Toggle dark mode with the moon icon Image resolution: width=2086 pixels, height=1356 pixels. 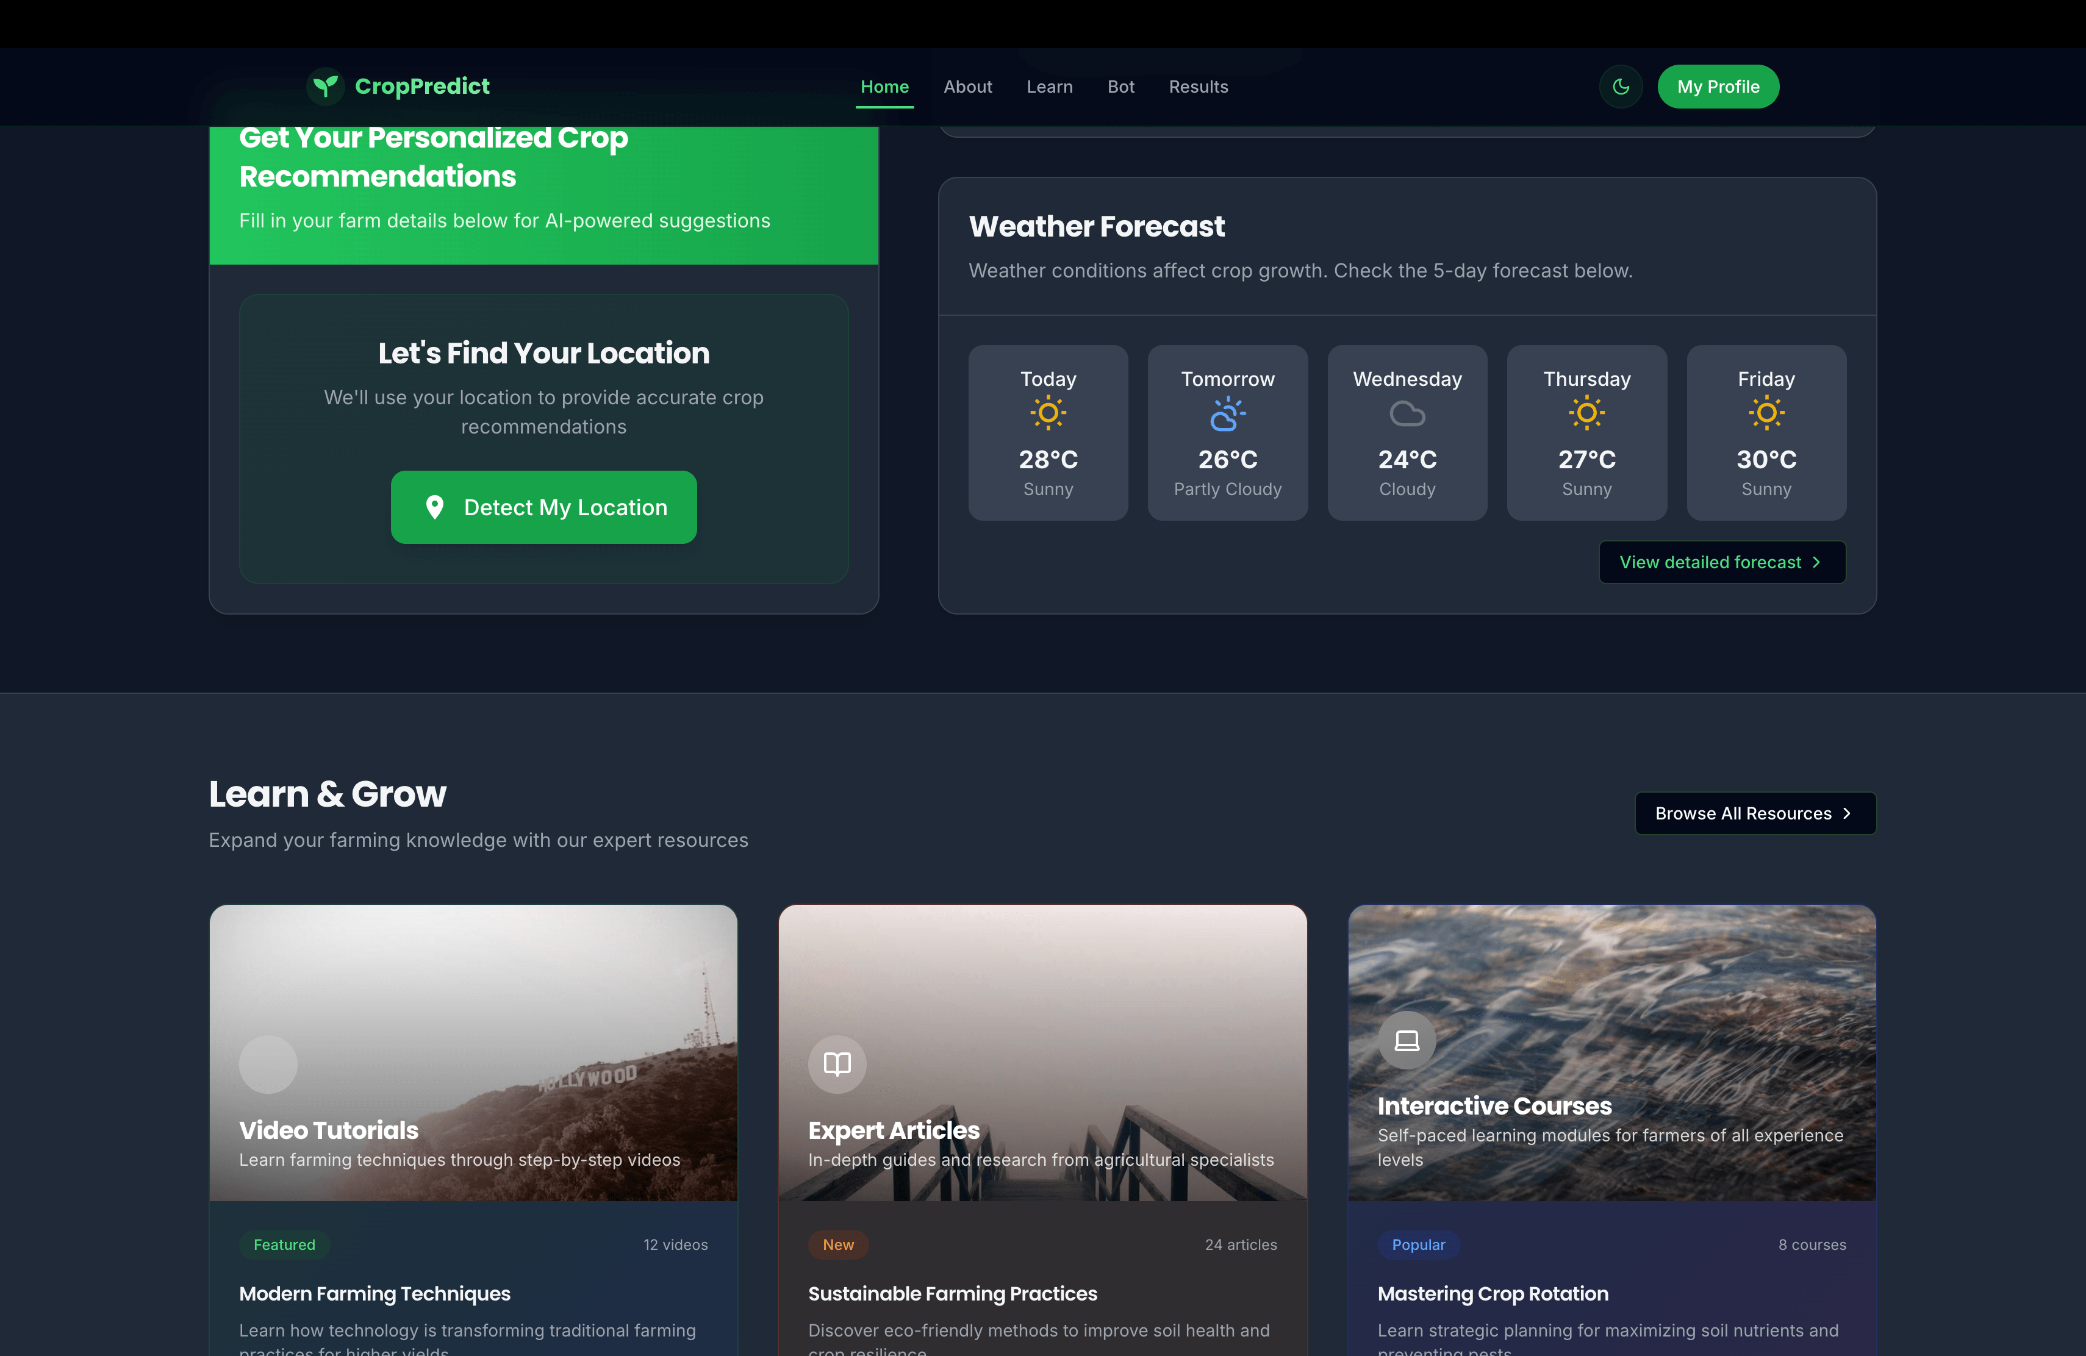click(1621, 86)
